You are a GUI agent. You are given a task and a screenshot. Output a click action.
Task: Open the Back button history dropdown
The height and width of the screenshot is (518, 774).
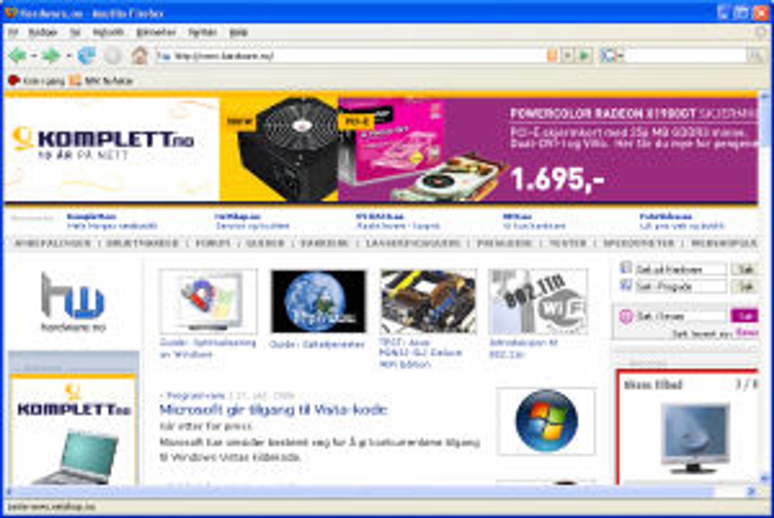[x=34, y=56]
